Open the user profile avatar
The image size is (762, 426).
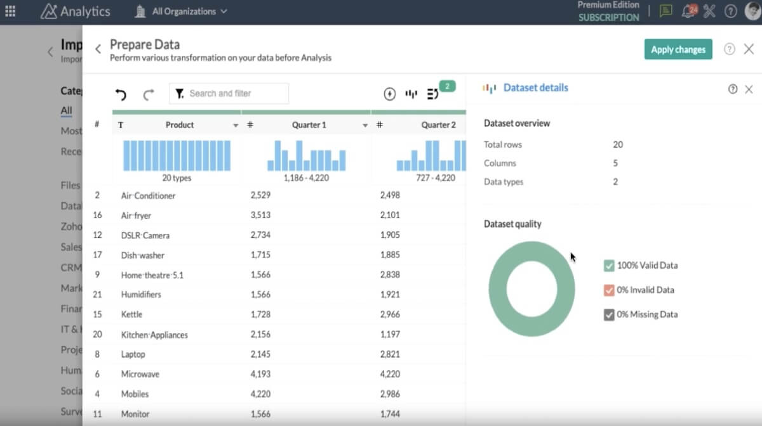pyautogui.click(x=752, y=11)
